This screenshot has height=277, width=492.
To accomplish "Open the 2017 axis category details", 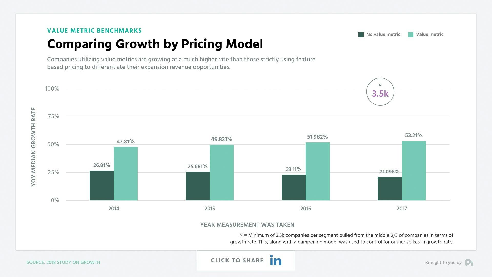I will tap(402, 209).
